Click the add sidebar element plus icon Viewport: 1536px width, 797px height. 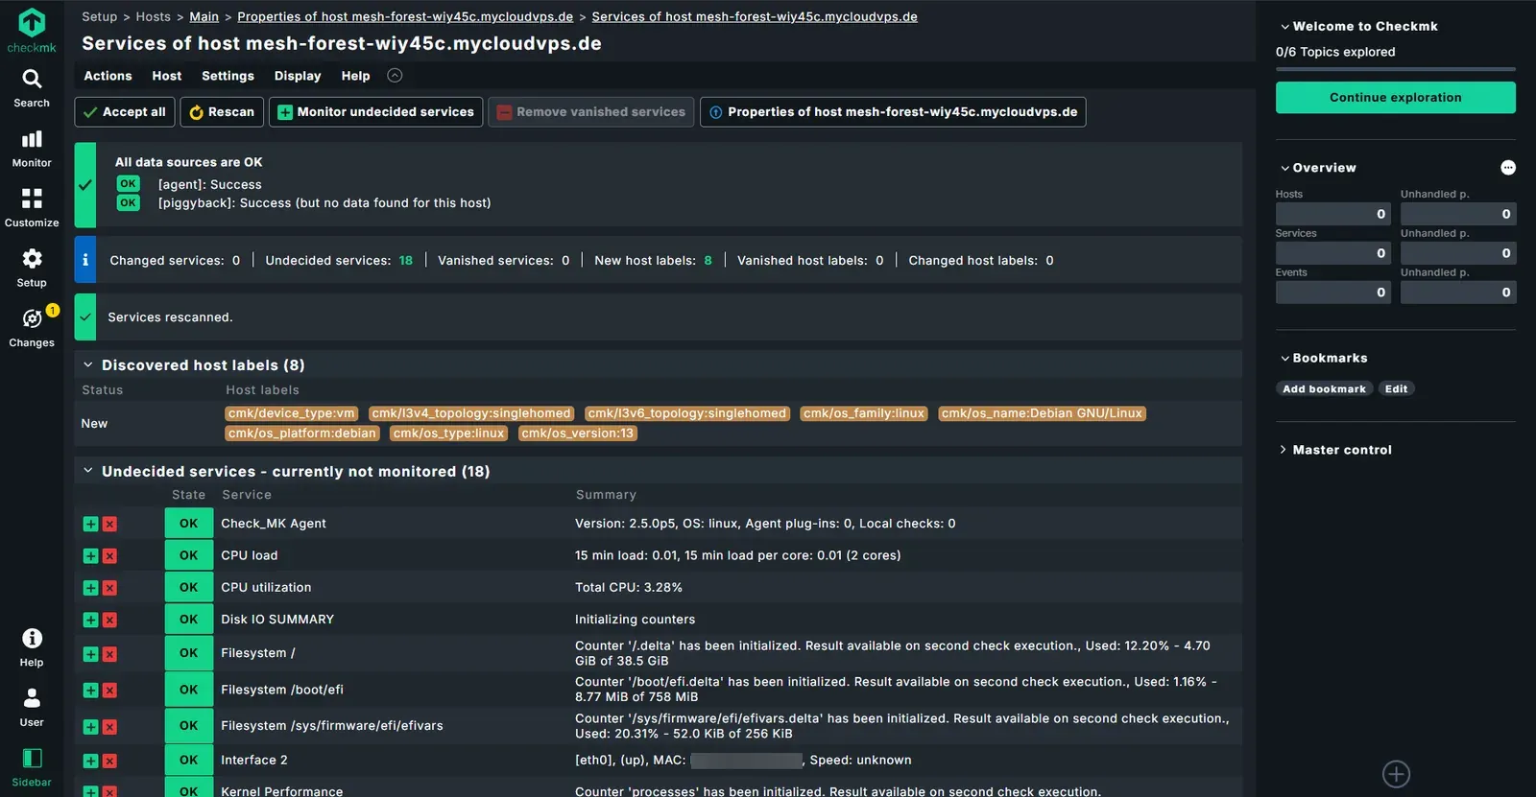pos(1396,774)
